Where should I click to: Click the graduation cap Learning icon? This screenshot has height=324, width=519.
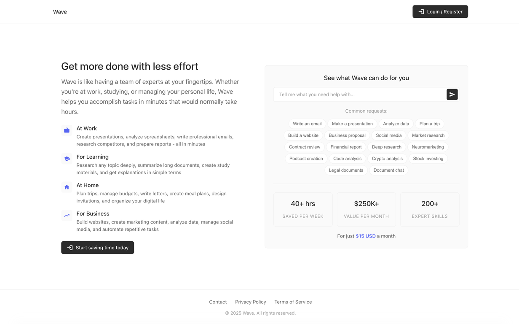coord(67,159)
